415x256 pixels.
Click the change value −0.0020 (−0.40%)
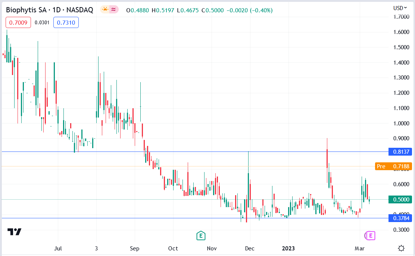point(250,10)
